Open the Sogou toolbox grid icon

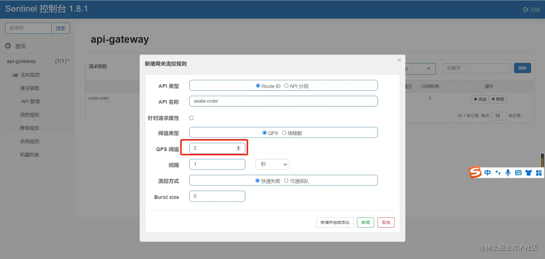(x=539, y=173)
